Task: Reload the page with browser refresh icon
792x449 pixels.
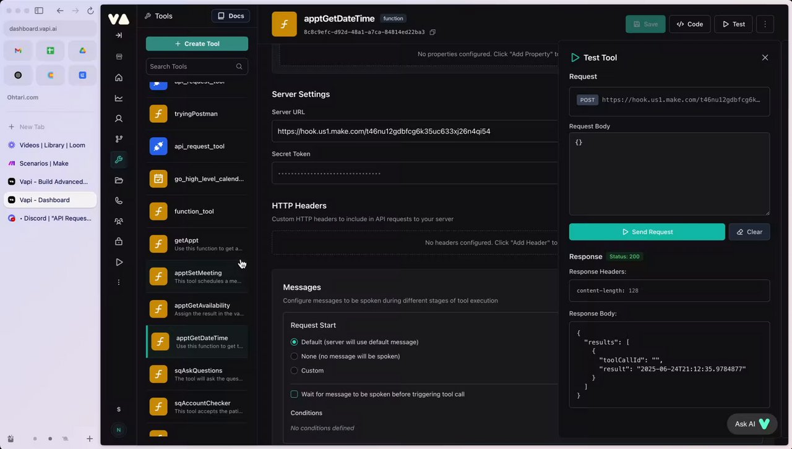Action: point(90,10)
